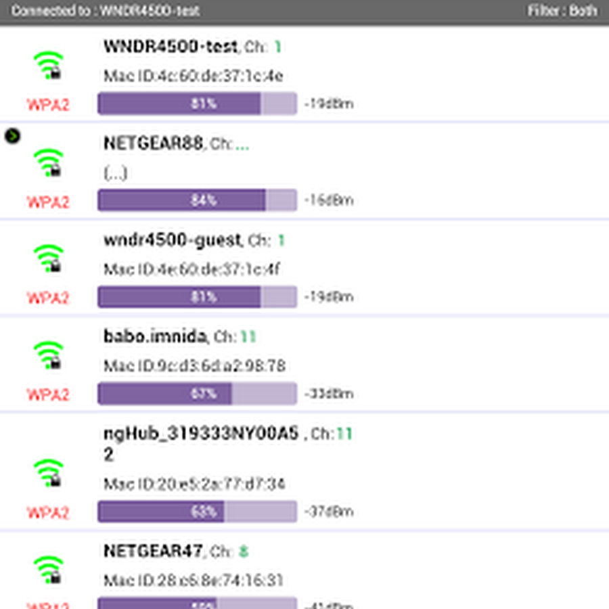Image resolution: width=609 pixels, height=609 pixels.
Task: Click the 84% signal bar for NETGEAR88
Action: tap(197, 200)
